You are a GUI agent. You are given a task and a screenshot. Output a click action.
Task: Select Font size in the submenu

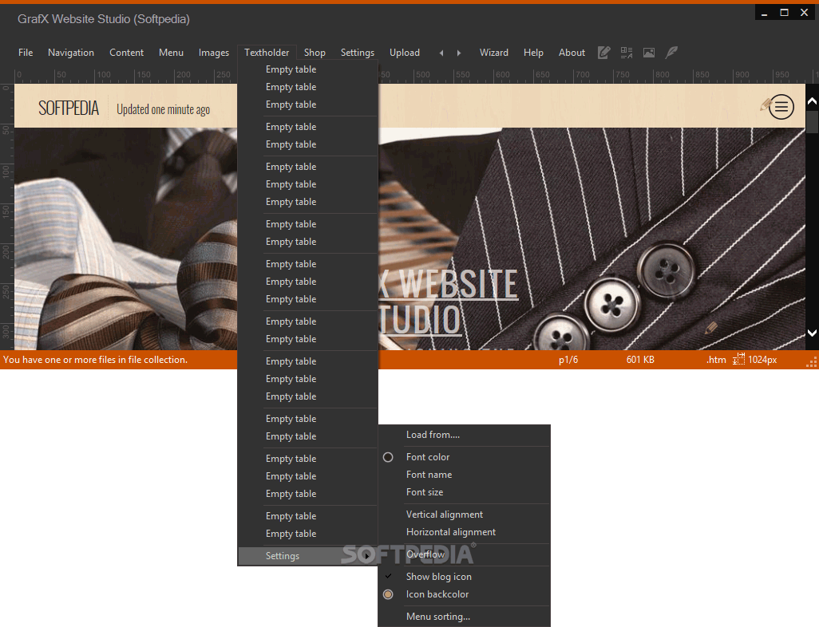click(464, 492)
